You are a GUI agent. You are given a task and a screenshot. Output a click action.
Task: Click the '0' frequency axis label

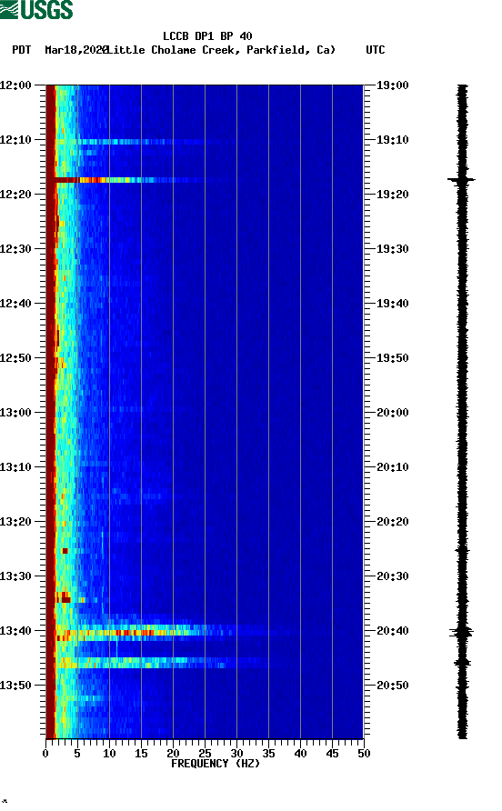point(45,754)
